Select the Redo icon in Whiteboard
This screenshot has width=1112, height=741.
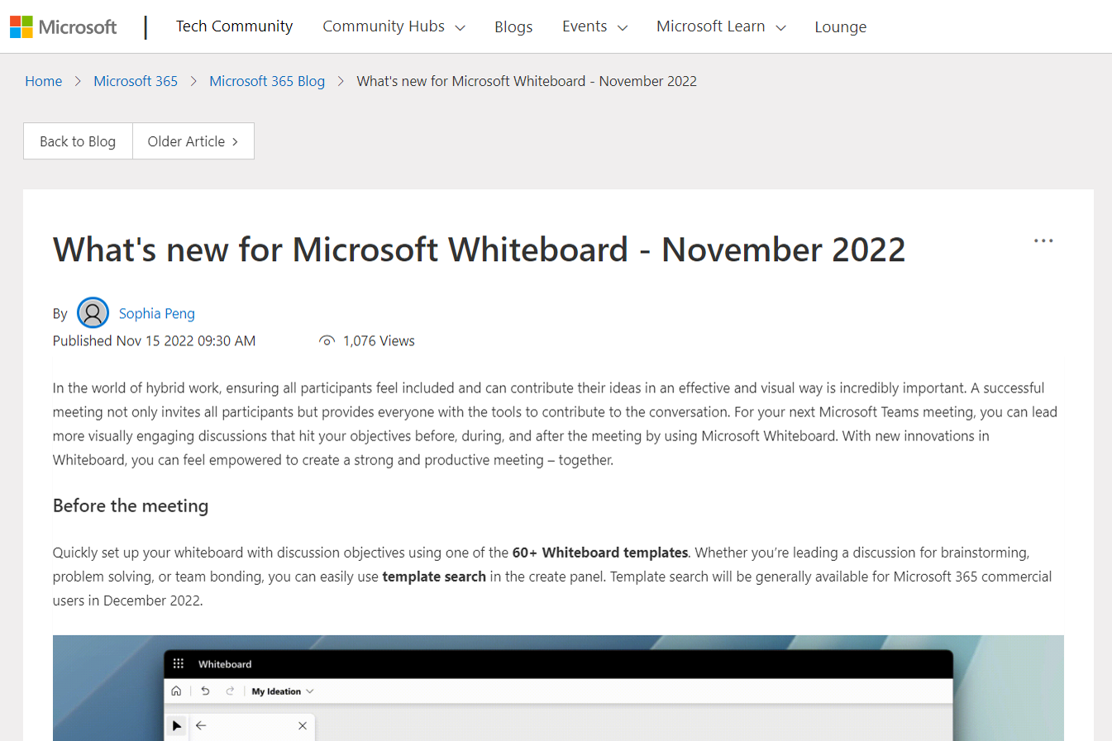point(229,691)
